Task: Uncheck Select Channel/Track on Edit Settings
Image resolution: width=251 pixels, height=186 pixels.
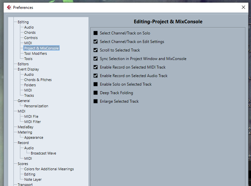Action: click(x=96, y=42)
